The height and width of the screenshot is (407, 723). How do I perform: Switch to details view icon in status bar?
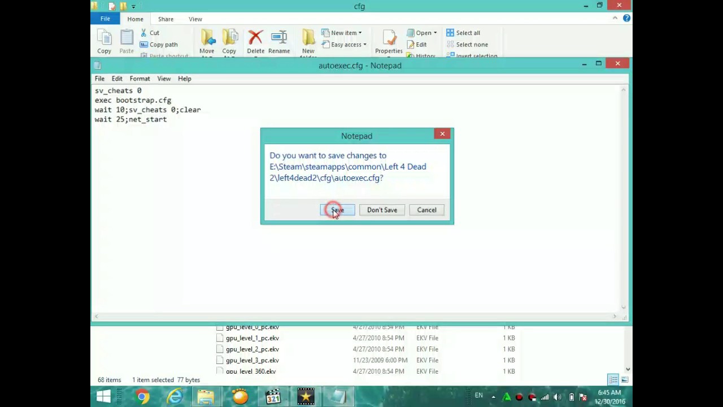pyautogui.click(x=613, y=380)
